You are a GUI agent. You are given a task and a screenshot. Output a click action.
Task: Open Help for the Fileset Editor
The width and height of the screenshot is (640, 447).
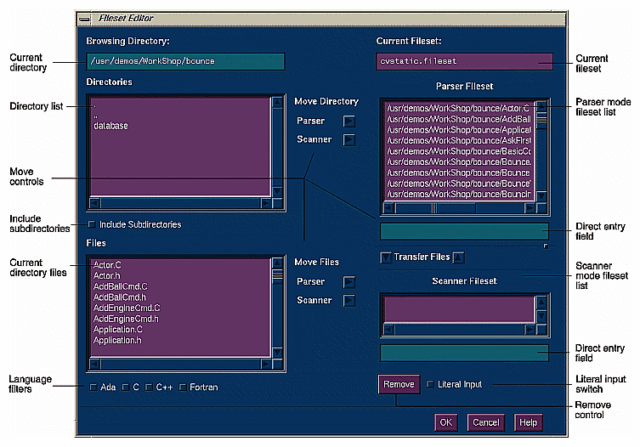coord(528,422)
